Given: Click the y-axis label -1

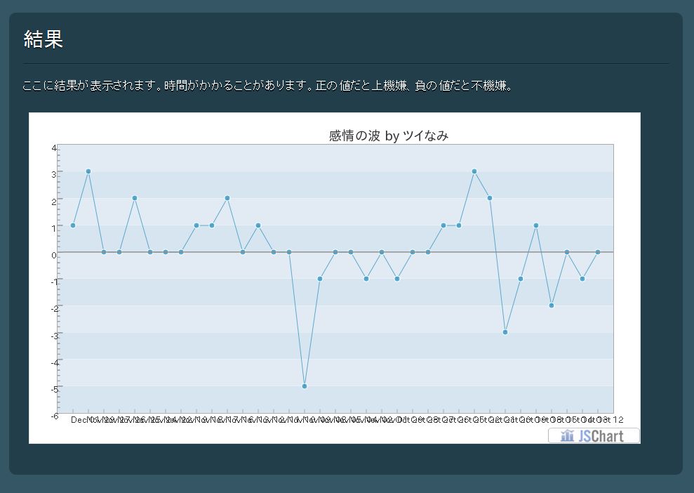Looking at the screenshot, I should coord(54,282).
